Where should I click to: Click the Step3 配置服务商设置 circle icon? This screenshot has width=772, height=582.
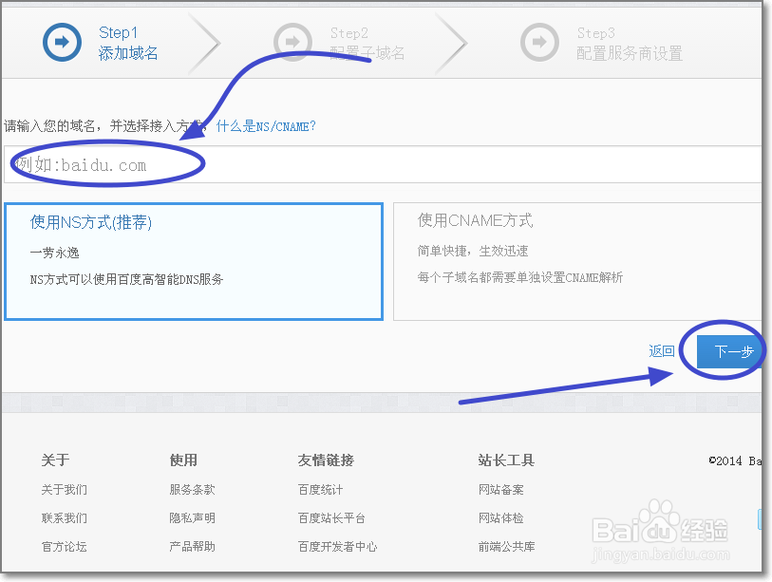click(538, 42)
